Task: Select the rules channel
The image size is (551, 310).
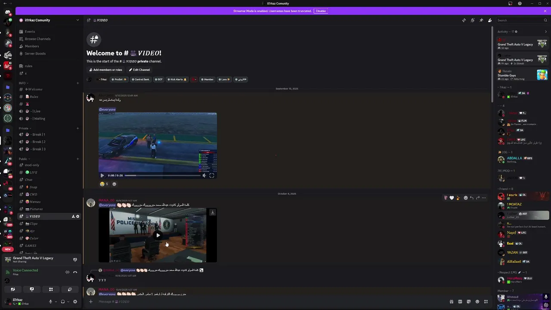Action: coord(49,66)
